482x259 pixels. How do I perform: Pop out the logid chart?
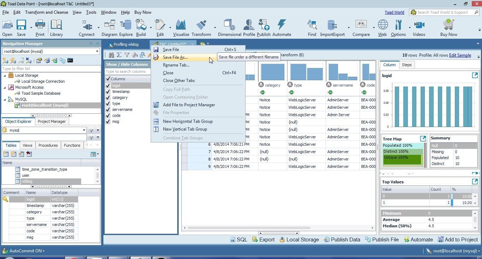point(475,75)
